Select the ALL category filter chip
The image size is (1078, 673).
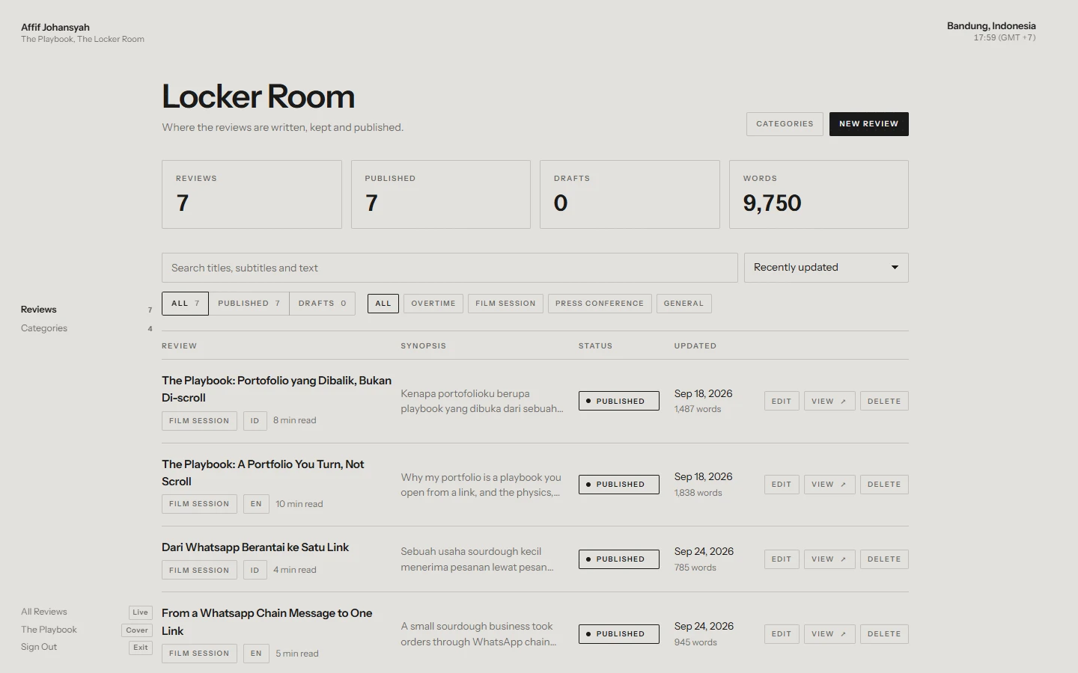click(x=383, y=304)
